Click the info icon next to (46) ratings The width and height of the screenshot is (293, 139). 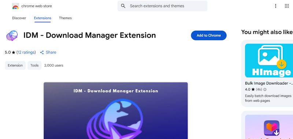tap(265, 89)
